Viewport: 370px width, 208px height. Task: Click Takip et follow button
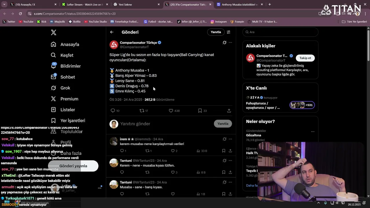click(x=305, y=58)
